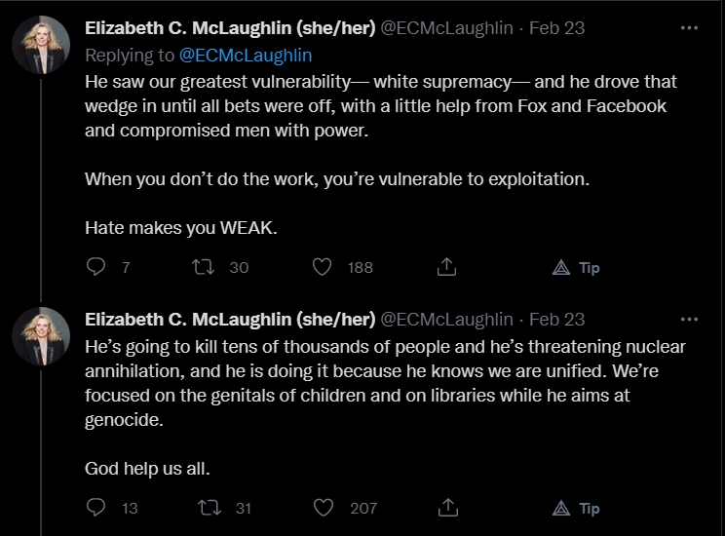Click the @ECMcLaughlin handle on second tweet

pos(446,320)
